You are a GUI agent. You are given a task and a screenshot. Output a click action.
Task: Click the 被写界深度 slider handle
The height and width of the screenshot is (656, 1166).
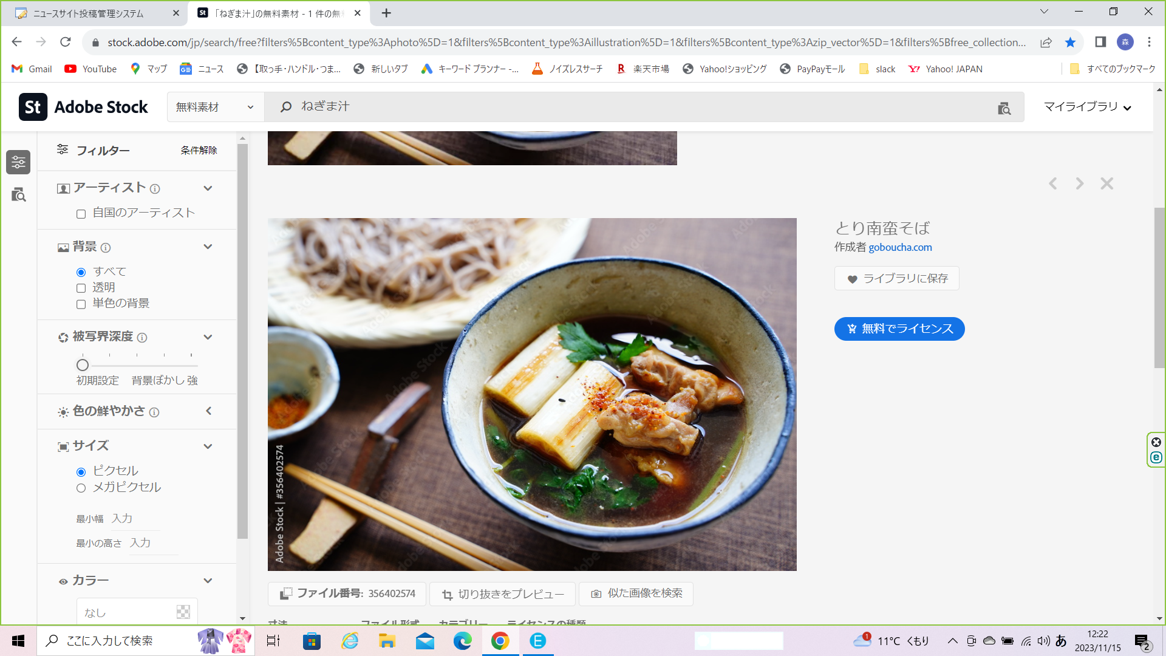pyautogui.click(x=83, y=365)
